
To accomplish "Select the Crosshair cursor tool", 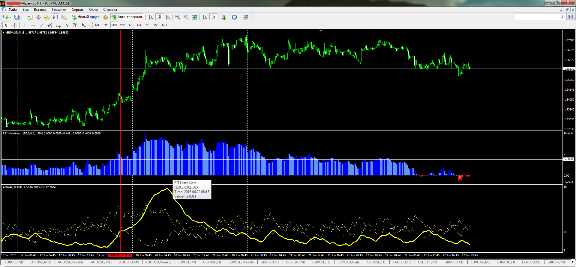I will pyautogui.click(x=14, y=25).
